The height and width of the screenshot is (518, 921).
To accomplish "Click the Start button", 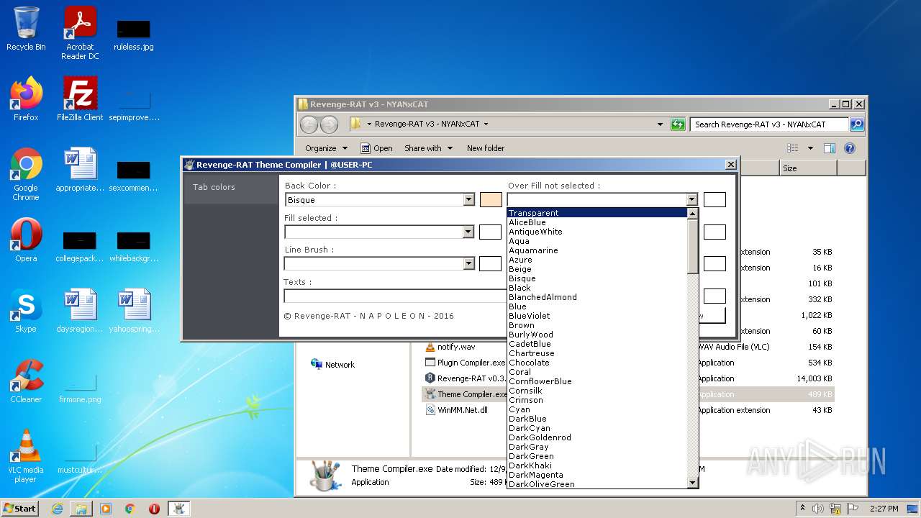I will (19, 509).
